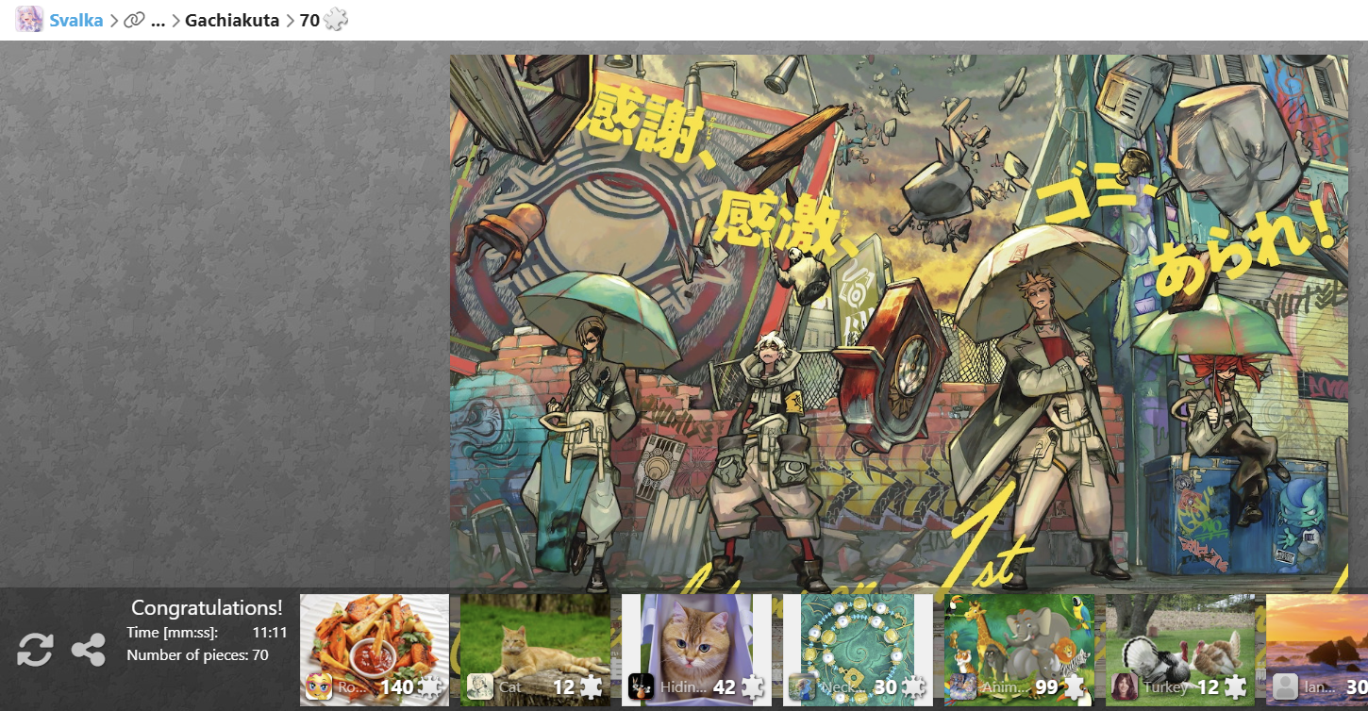Viewport: 1368px width, 711px height.
Task: Open the hiding kitten 42-piece puzzle
Action: (x=696, y=650)
